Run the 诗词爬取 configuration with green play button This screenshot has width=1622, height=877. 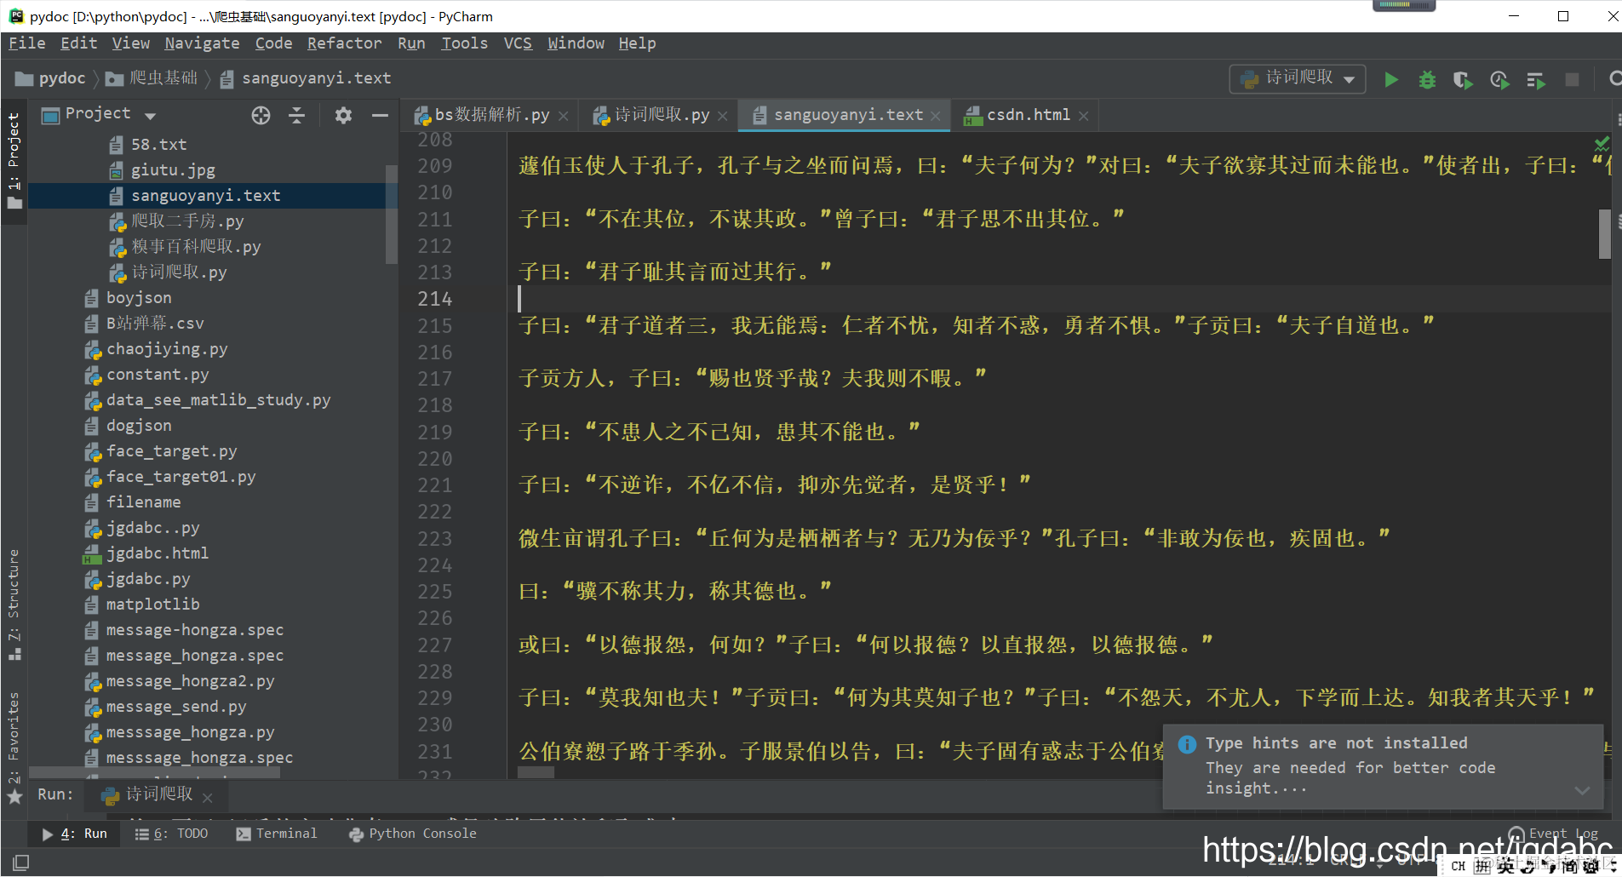pyautogui.click(x=1391, y=79)
